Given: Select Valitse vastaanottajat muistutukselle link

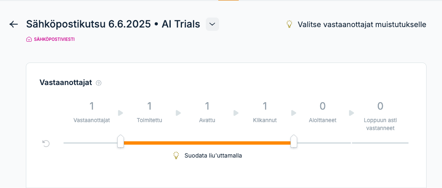Looking at the screenshot, I should 362,24.
